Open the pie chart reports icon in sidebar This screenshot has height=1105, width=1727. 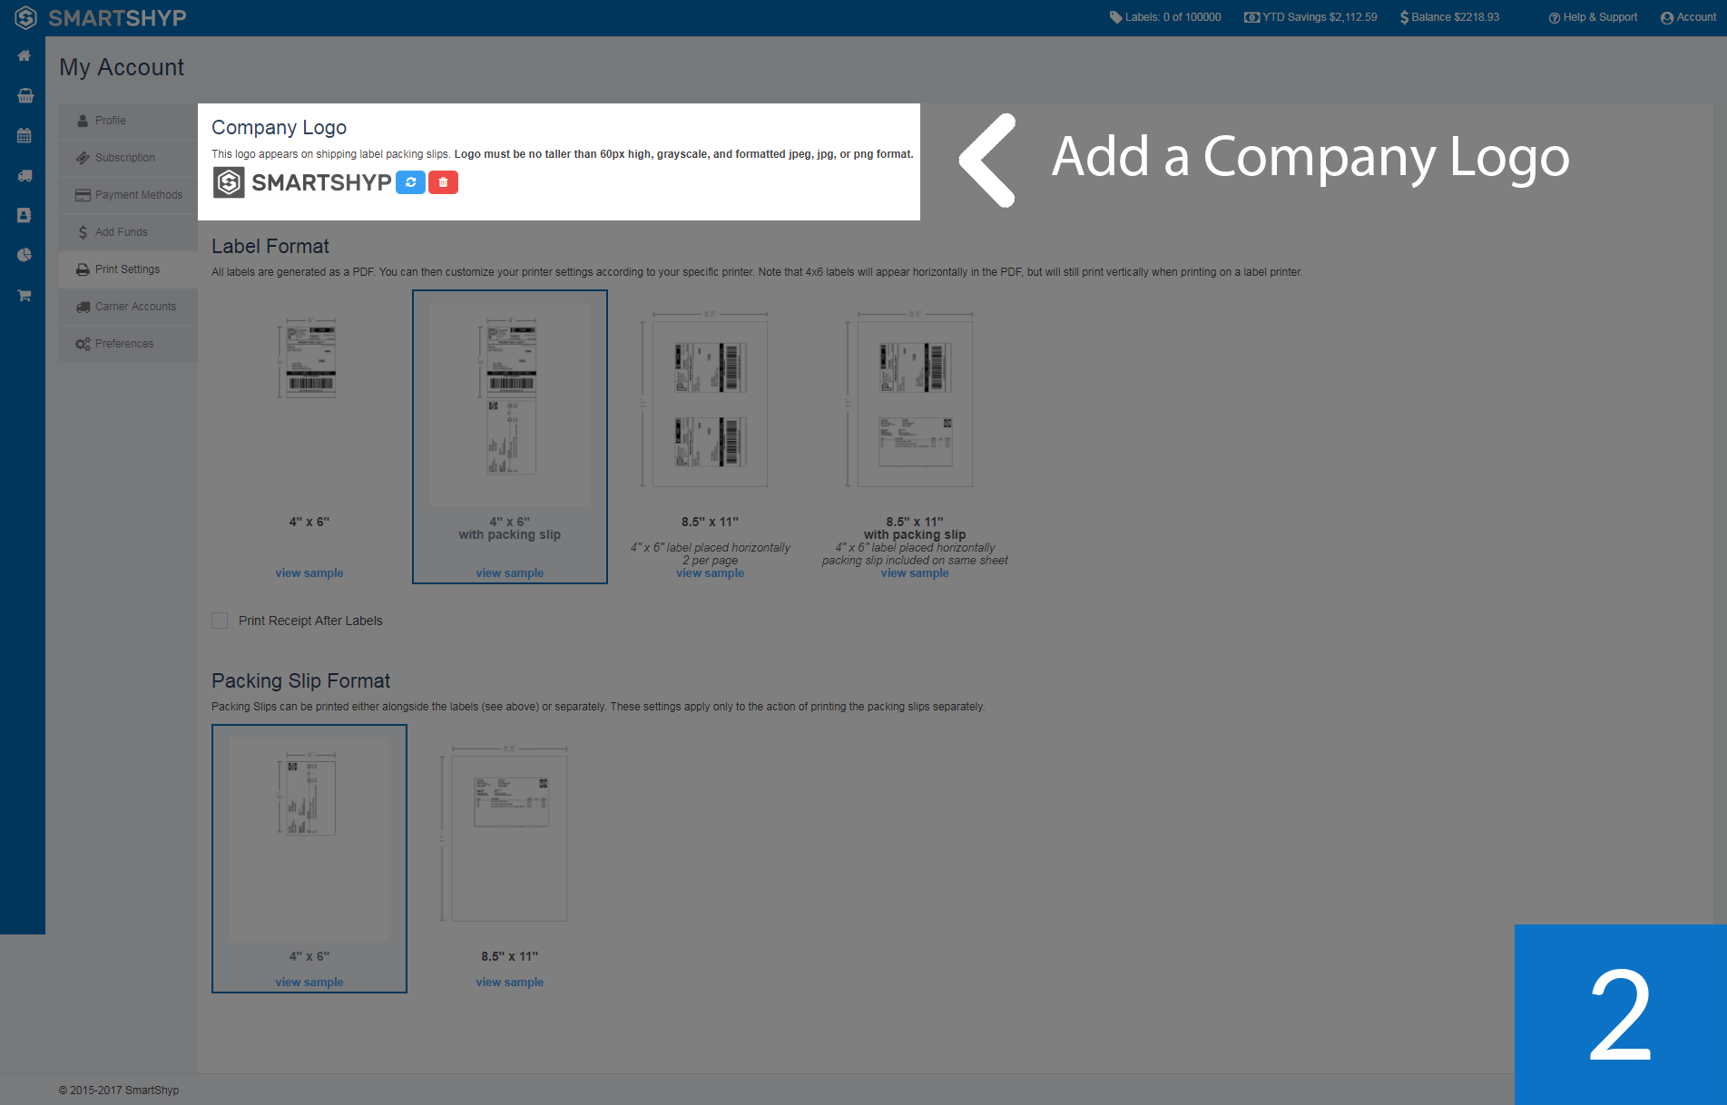pos(25,255)
